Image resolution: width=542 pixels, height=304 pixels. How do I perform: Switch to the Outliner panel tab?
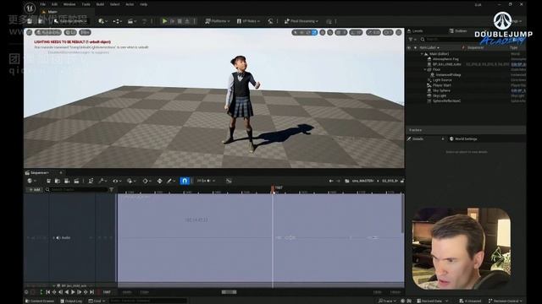tap(458, 31)
